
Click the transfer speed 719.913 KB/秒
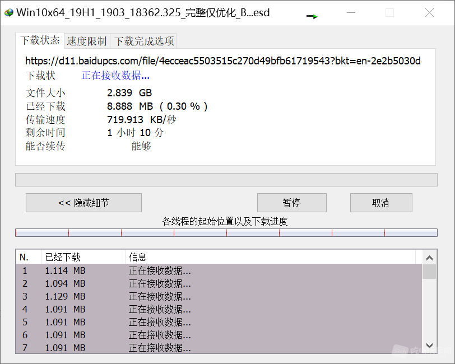(142, 119)
